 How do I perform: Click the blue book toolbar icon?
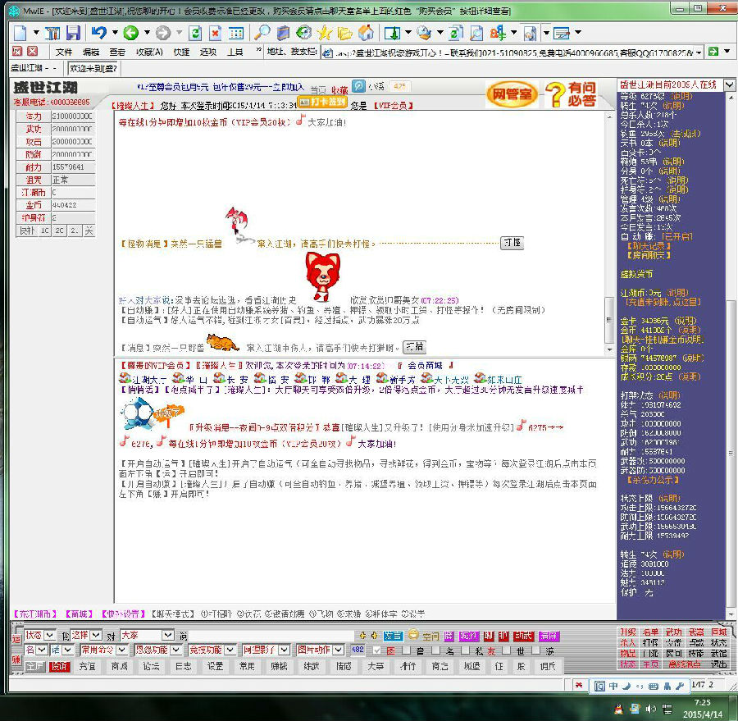[283, 33]
